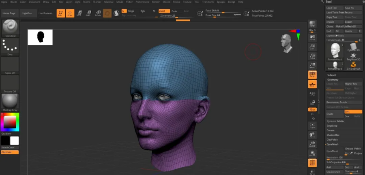Activate the Draw mode icon
365x175 pixels.
click(x=70, y=13)
